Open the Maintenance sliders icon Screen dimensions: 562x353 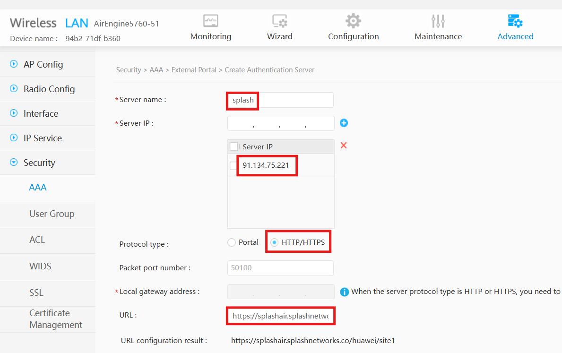tap(438, 21)
